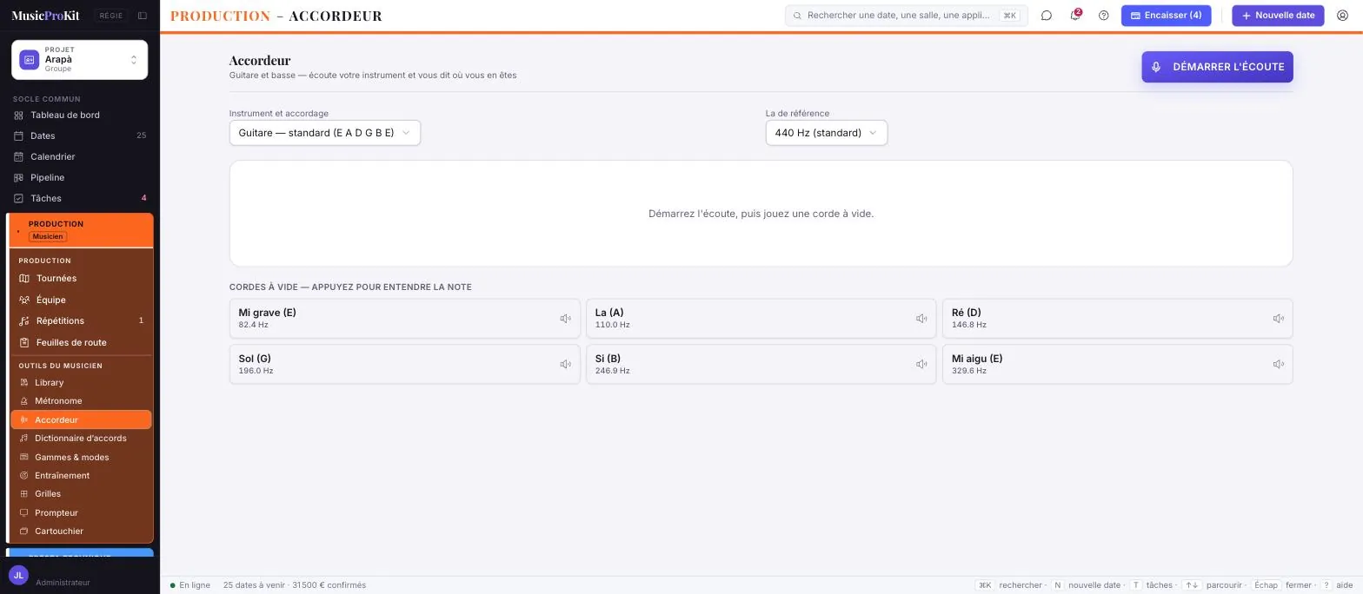1363x594 pixels.
Task: Open the chat messages icon
Action: pos(1047,16)
